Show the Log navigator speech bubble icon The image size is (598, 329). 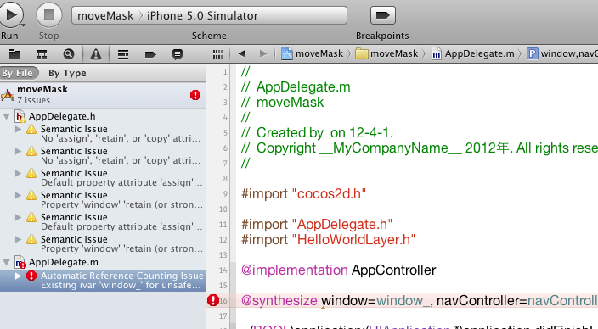click(178, 54)
